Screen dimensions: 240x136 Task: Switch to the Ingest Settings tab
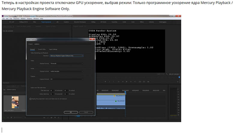pyautogui.click(x=53, y=49)
